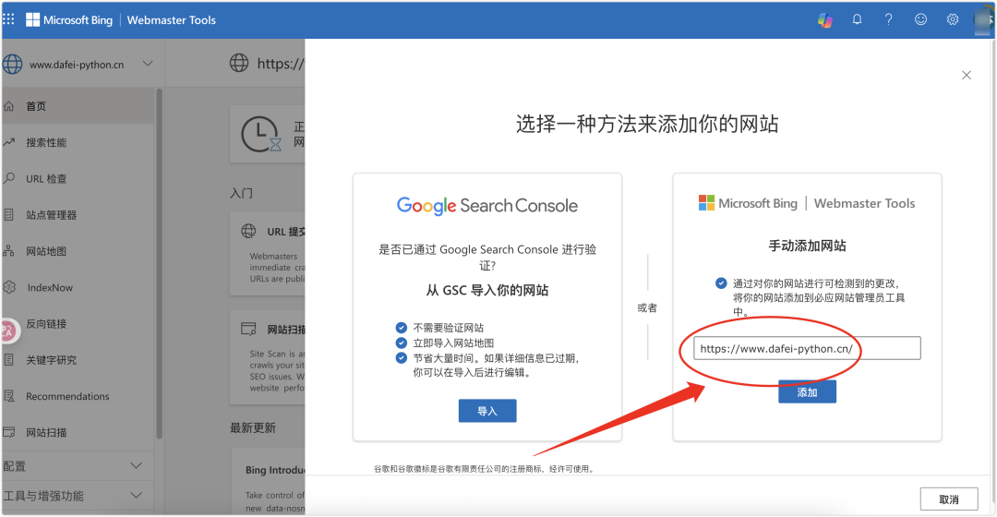This screenshot has height=517, width=997.
Task: Open the Copilot icon in header
Action: pos(824,19)
